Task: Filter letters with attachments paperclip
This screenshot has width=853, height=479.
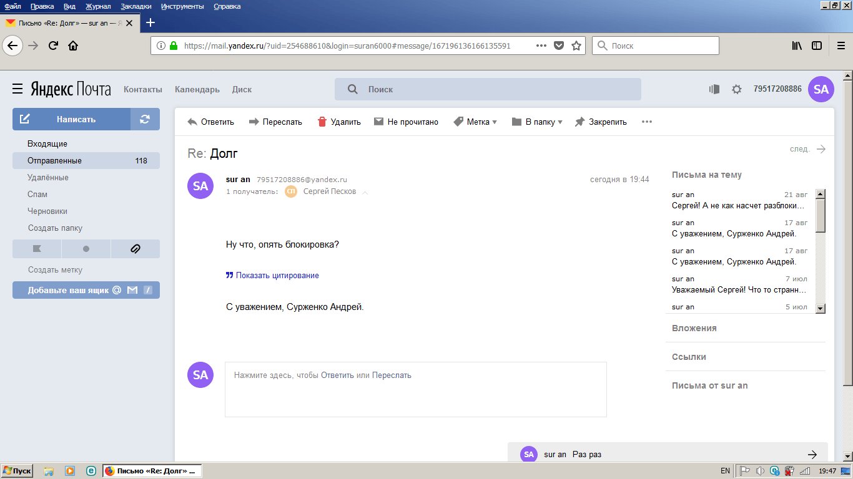Action: click(136, 249)
